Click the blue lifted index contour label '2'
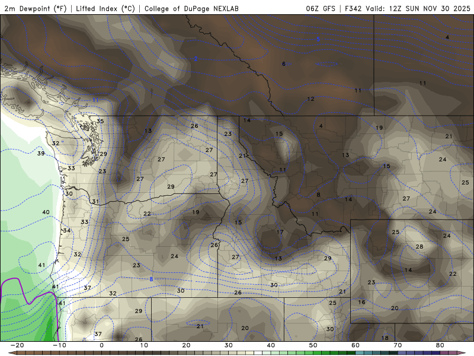The image size is (474, 356). point(196,59)
